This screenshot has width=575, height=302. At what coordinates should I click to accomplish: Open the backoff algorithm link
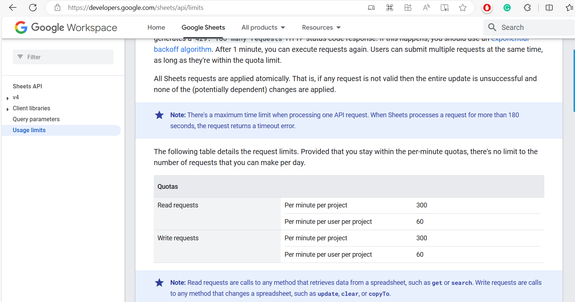tap(183, 49)
